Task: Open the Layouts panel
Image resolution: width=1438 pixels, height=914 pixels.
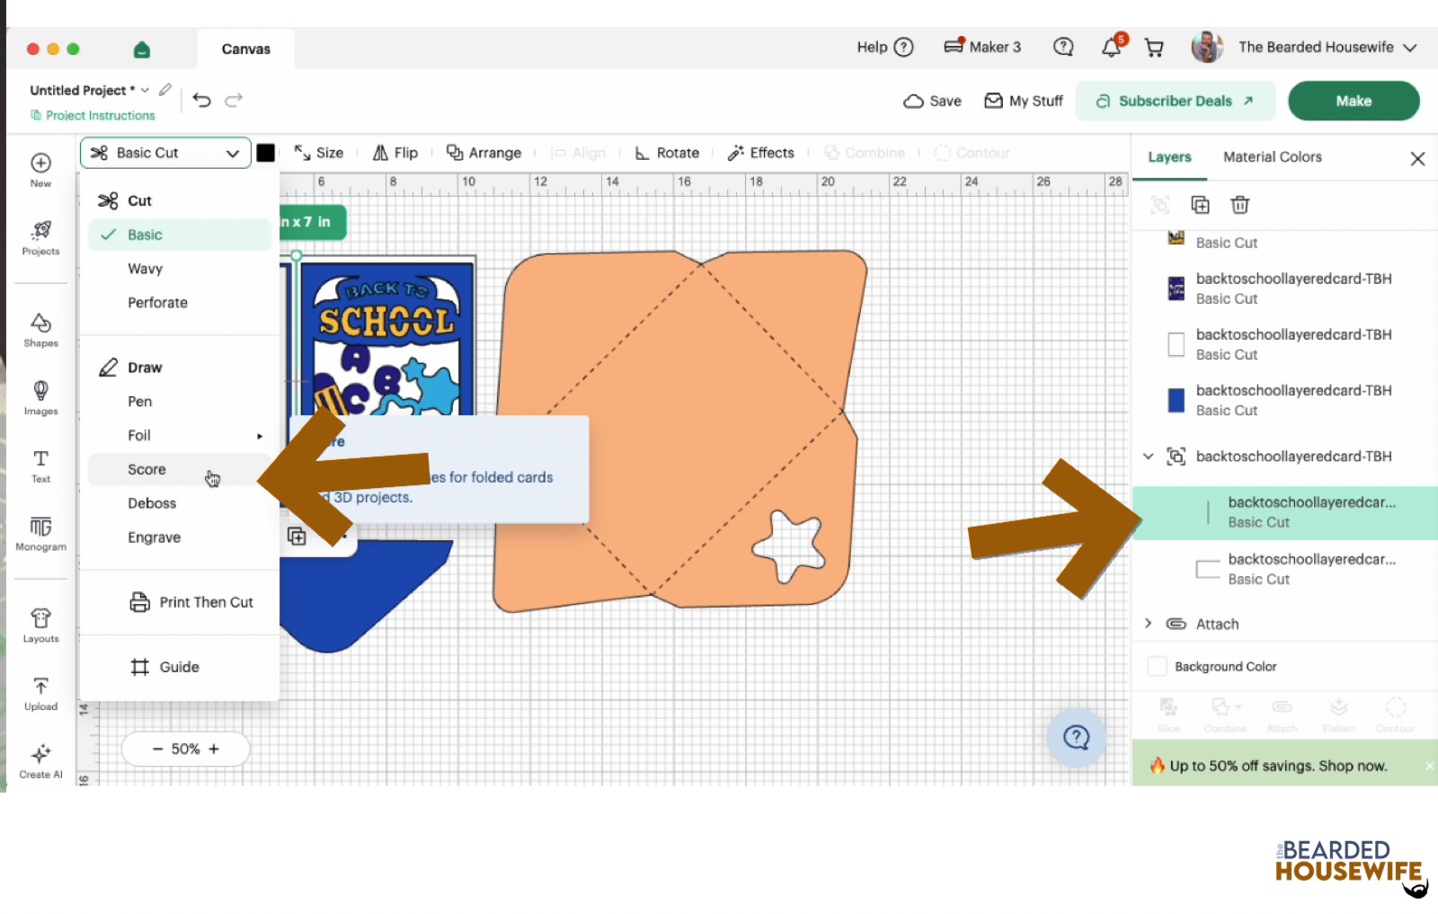Action: pyautogui.click(x=40, y=626)
